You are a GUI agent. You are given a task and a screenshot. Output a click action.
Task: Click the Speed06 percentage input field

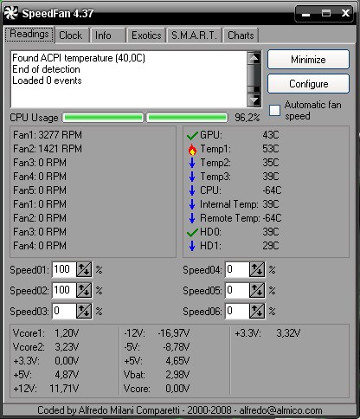point(237,311)
